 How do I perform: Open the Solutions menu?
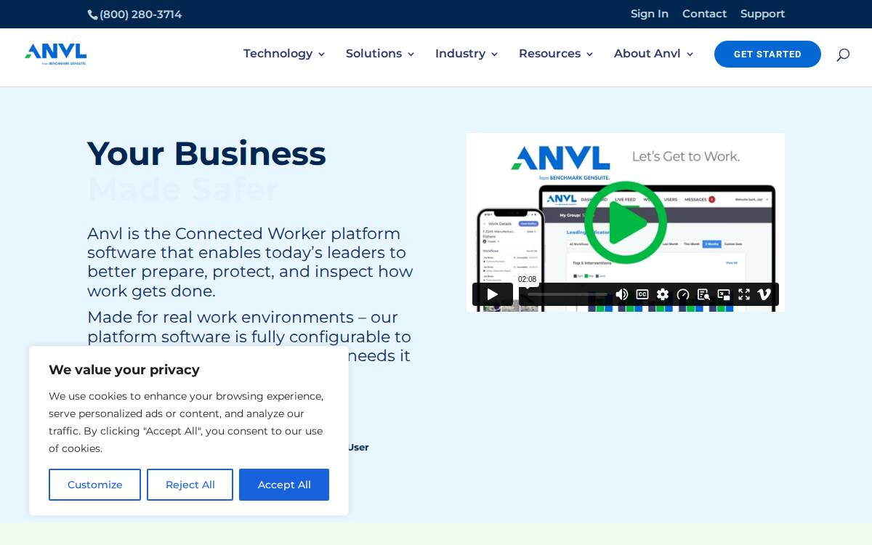tap(374, 54)
